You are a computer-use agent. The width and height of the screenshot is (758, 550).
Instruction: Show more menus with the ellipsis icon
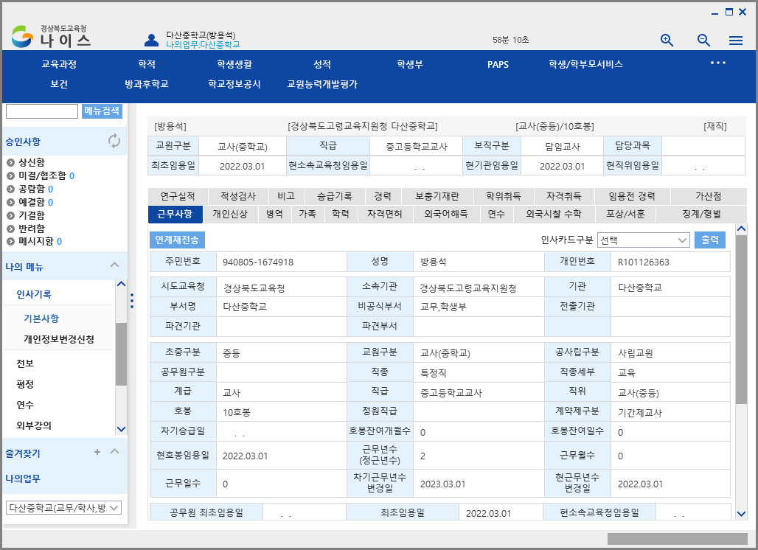[x=718, y=63]
